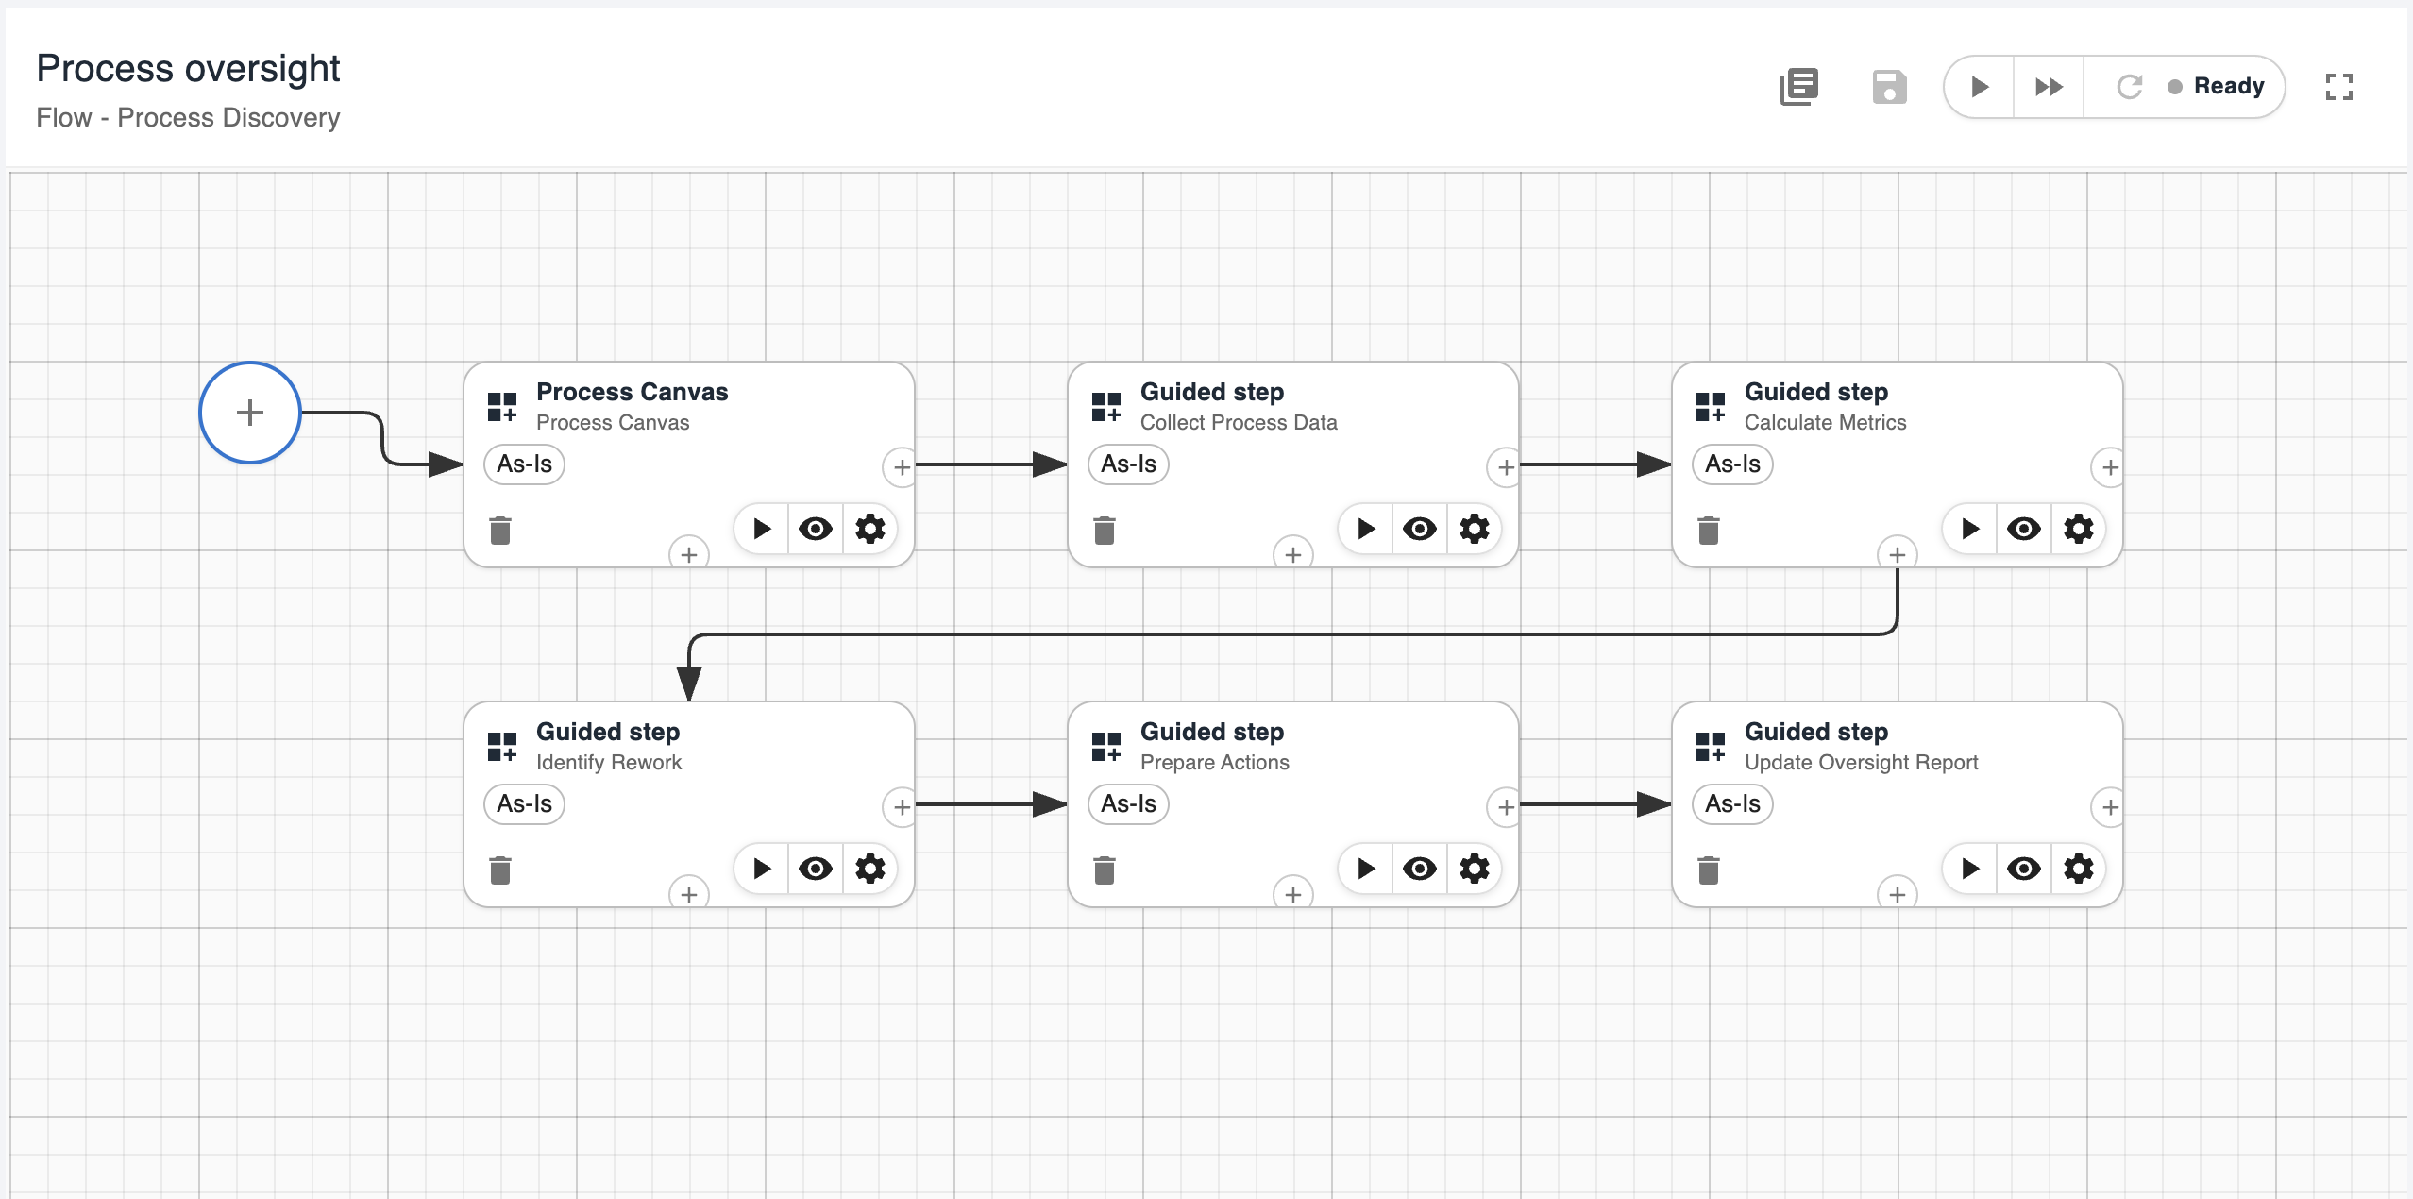Viewport: 2413px width, 1199px height.
Task: Open settings for Process Canvas node
Action: click(x=870, y=529)
